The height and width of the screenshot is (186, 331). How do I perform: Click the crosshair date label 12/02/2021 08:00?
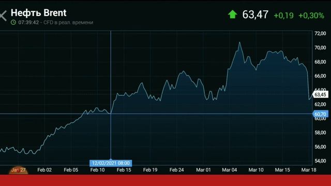click(111, 163)
